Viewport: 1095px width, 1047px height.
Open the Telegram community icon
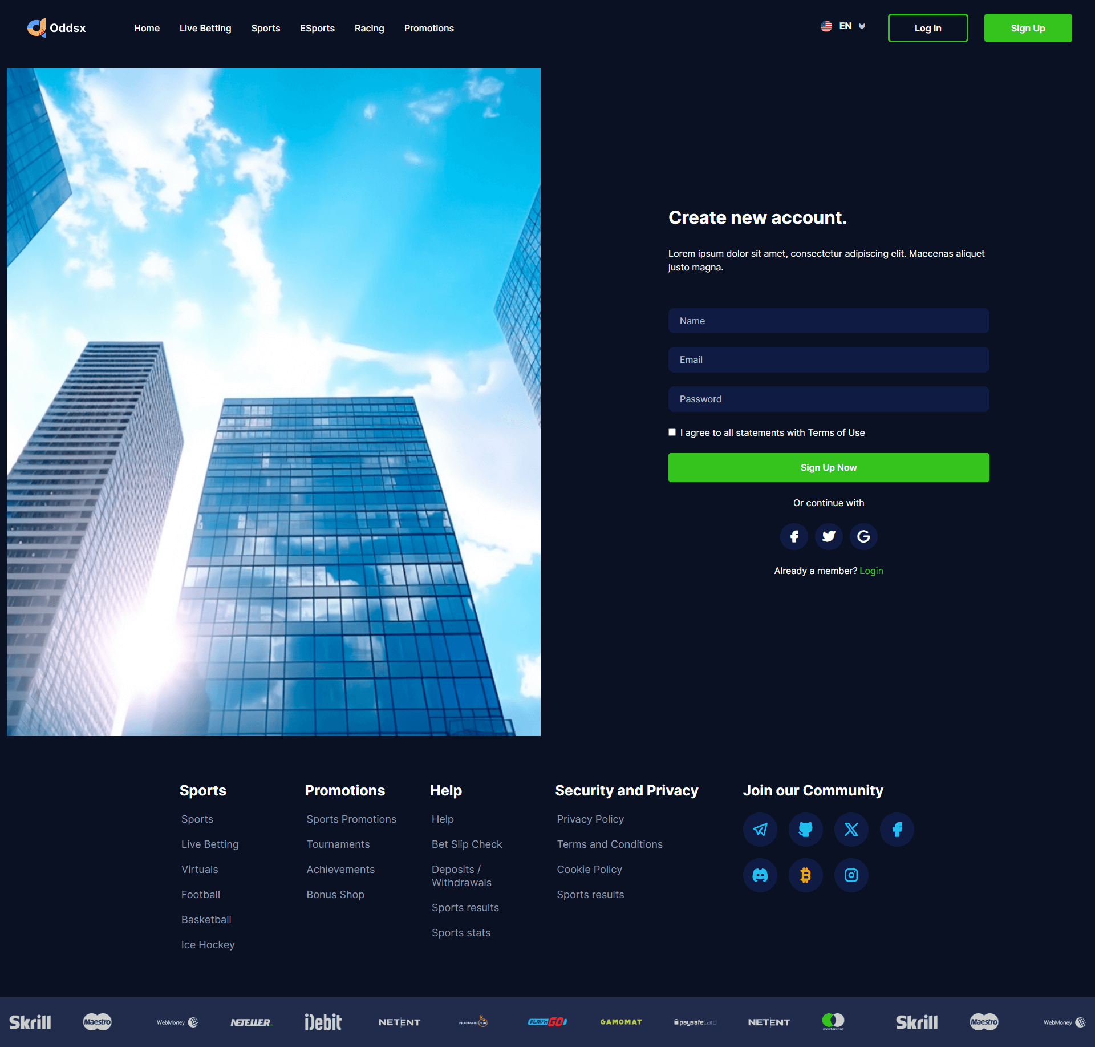click(x=760, y=829)
